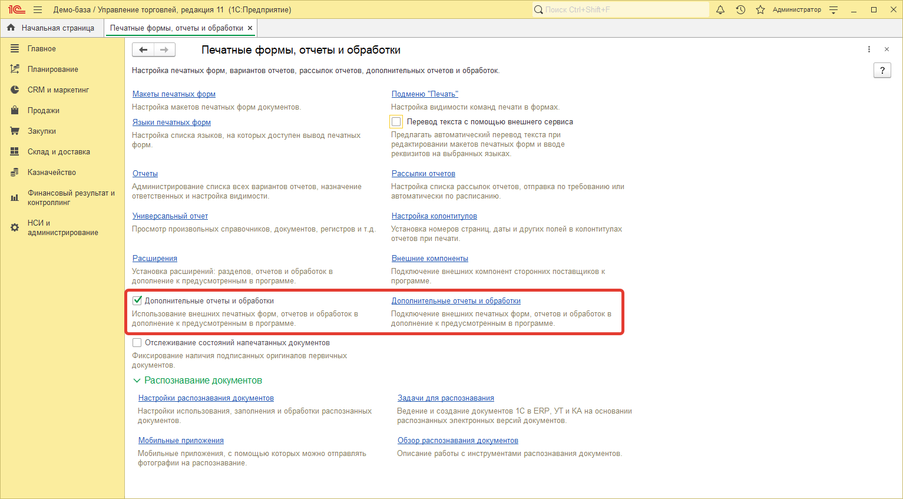Open three-dot more options menu
This screenshot has width=903, height=499.
click(869, 49)
